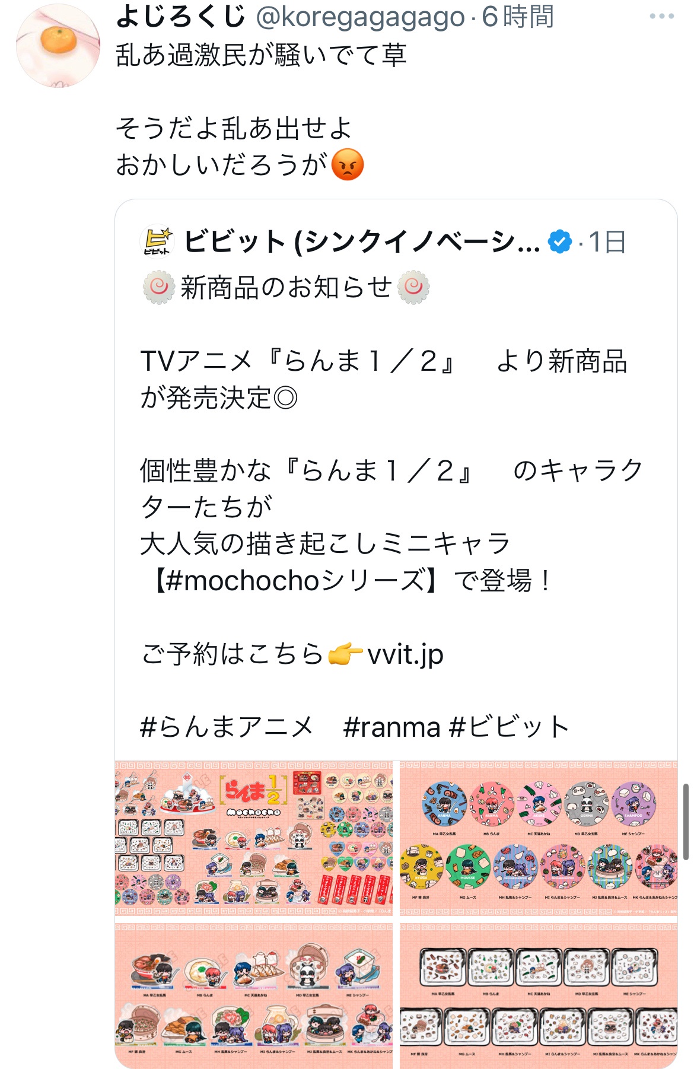Tap the pointing hand emoji before vvit.jp
The width and height of the screenshot is (694, 1069).
click(x=345, y=654)
